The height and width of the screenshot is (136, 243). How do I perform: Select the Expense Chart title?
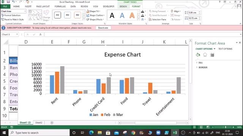coord(123,54)
